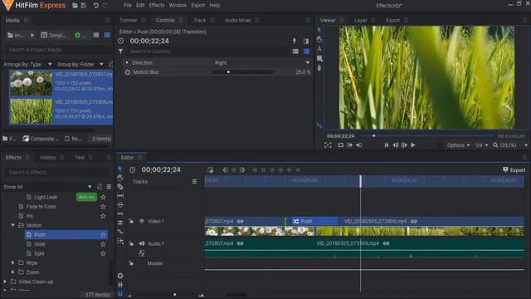531x299 pixels.
Task: Open the Arrange By: Type dropdown
Action: [x=27, y=64]
